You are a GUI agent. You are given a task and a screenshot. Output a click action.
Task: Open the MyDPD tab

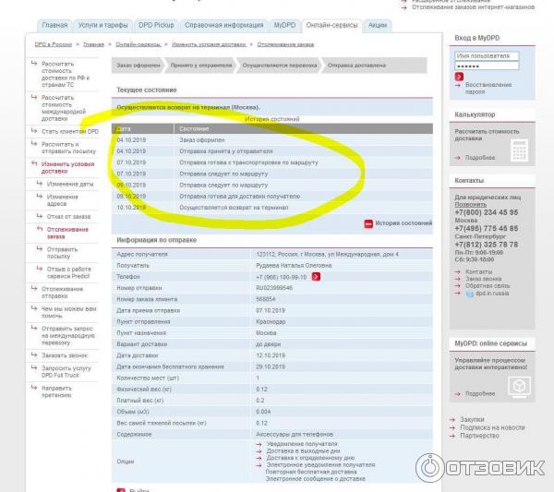(x=284, y=25)
